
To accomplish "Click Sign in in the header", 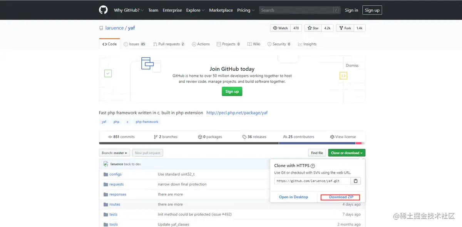I will tap(352, 10).
